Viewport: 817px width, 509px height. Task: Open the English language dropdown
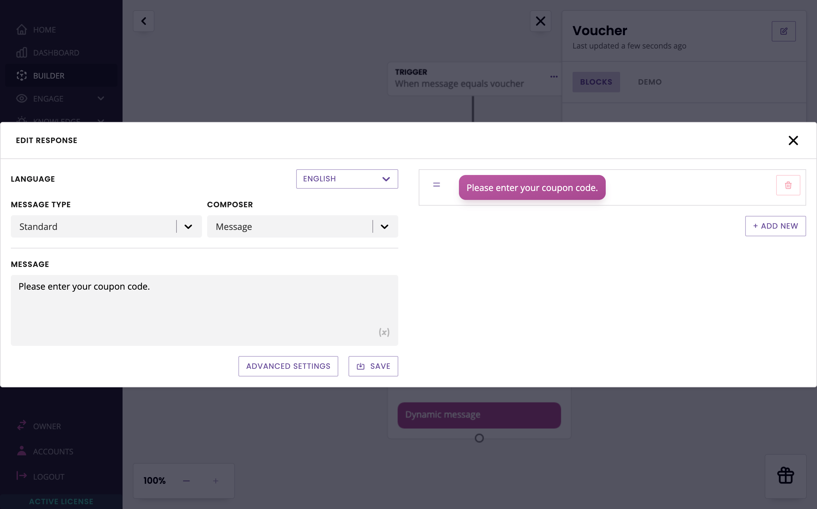tap(347, 179)
